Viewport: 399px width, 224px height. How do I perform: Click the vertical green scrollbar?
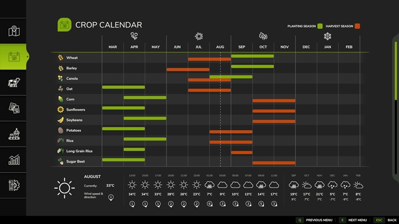point(396,71)
